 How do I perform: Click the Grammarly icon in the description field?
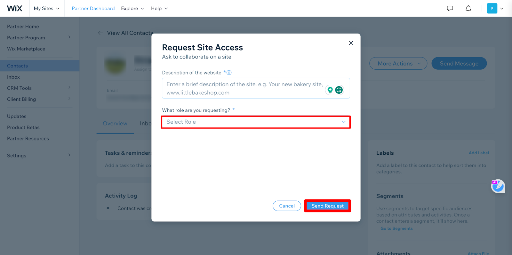339,90
